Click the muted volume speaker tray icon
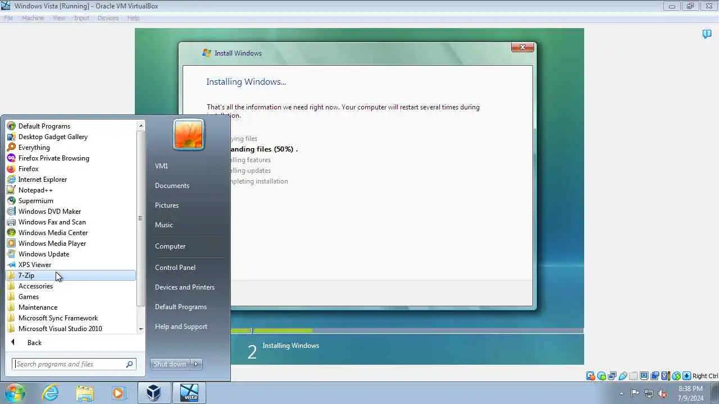The width and height of the screenshot is (719, 404). (663, 393)
